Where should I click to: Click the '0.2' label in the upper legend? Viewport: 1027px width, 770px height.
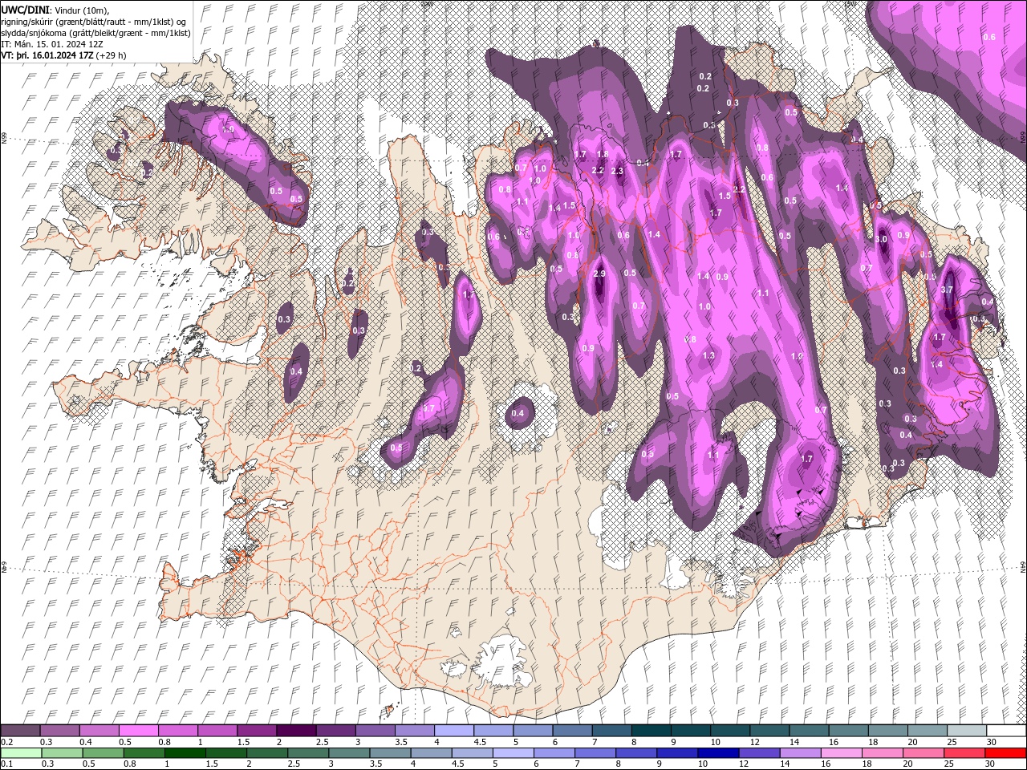[x=7, y=742]
